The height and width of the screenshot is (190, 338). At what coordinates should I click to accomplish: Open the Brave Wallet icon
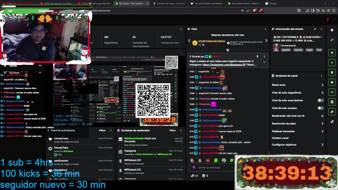coord(318,11)
